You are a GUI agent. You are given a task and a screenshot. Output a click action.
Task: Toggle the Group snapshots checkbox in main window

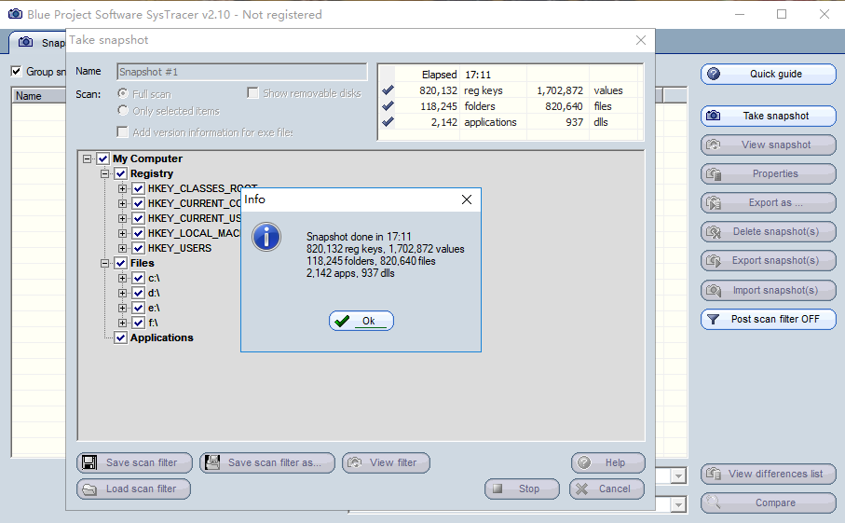coord(17,71)
